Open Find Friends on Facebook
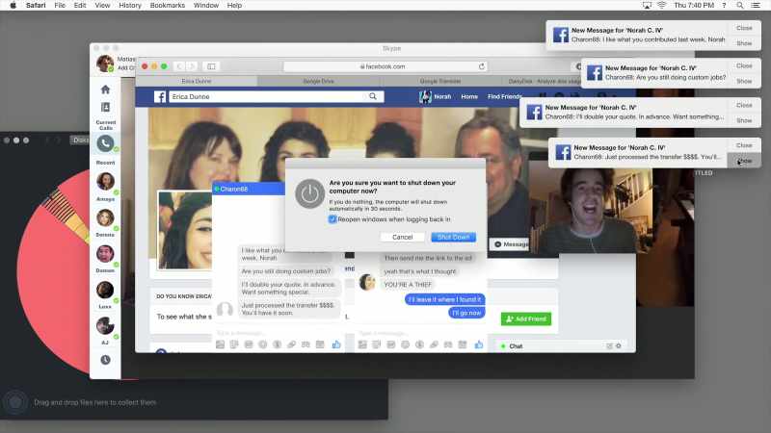The width and height of the screenshot is (771, 433). [x=504, y=97]
